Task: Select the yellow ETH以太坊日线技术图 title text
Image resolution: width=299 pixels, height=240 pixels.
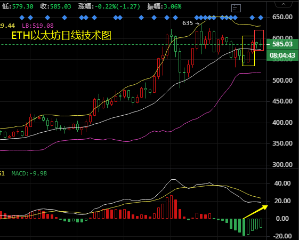Action: 61,36
